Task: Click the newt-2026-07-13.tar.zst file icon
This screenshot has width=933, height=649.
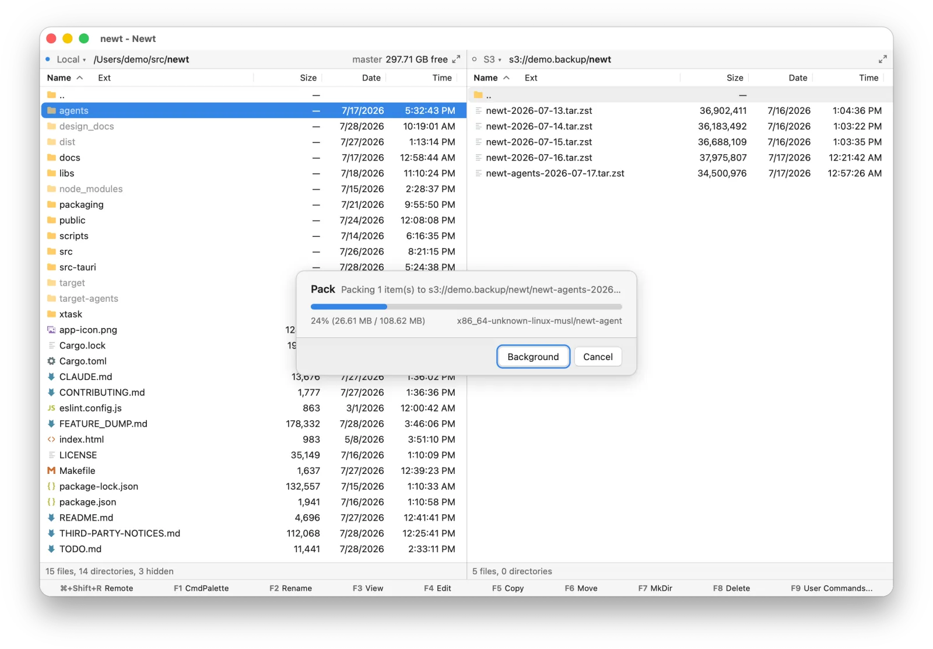Action: [478, 110]
